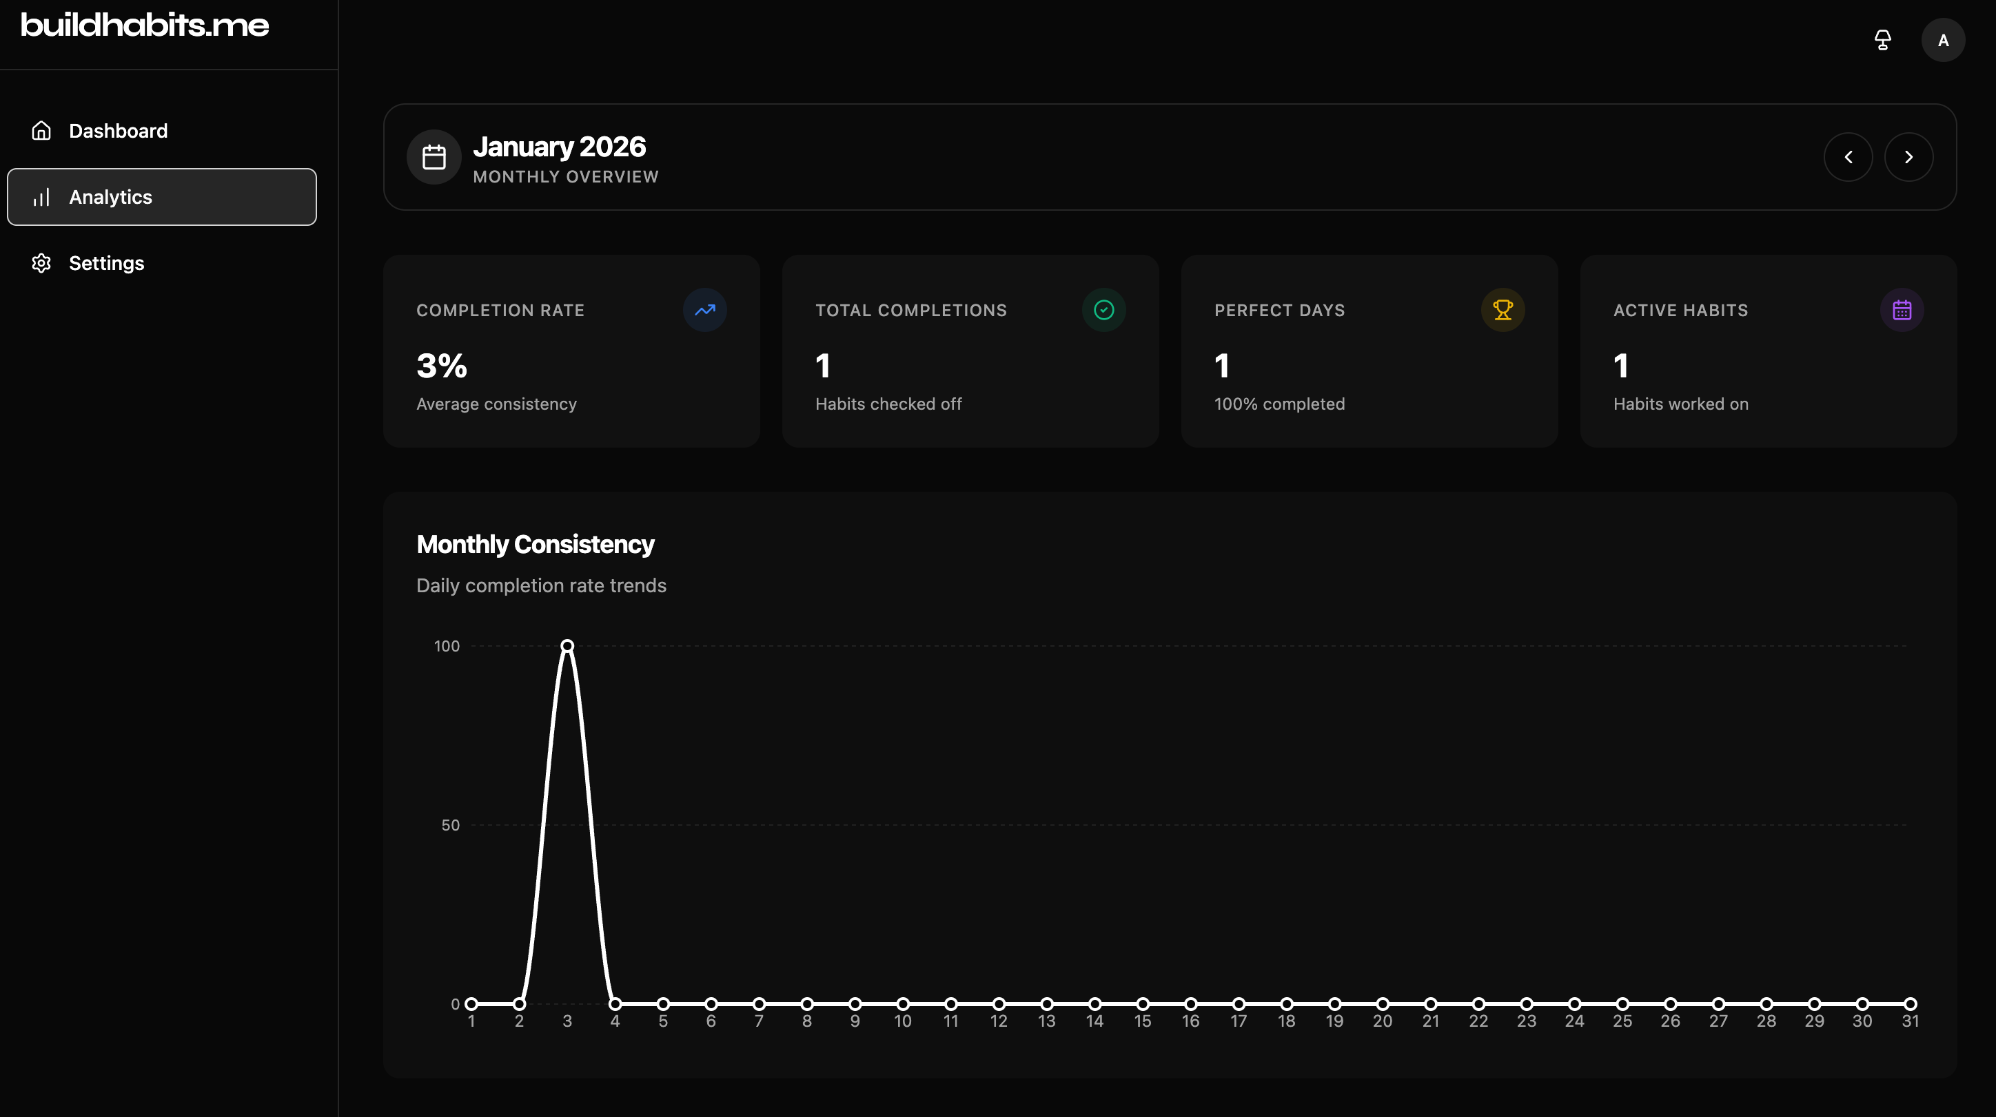Select the Analytics sidebar entry
Image resolution: width=1996 pixels, height=1117 pixels.
click(x=111, y=197)
